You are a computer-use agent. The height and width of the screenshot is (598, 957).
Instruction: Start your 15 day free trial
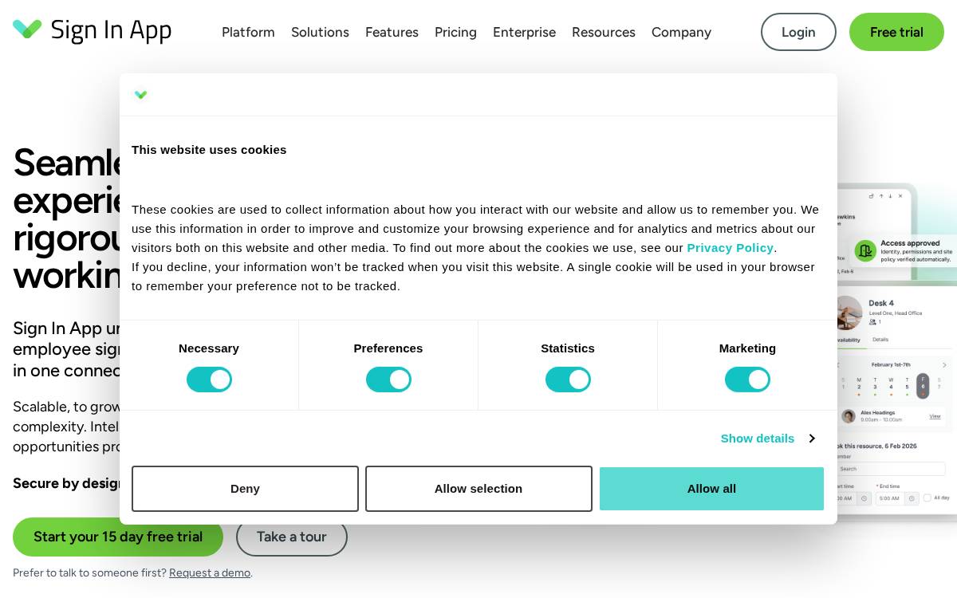click(x=118, y=537)
